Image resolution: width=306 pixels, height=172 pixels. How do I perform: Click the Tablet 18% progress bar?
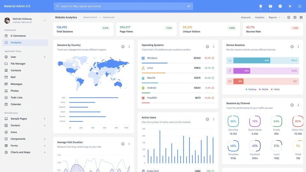tap(238, 81)
